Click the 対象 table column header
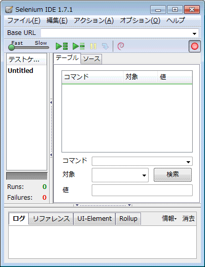 (140, 77)
